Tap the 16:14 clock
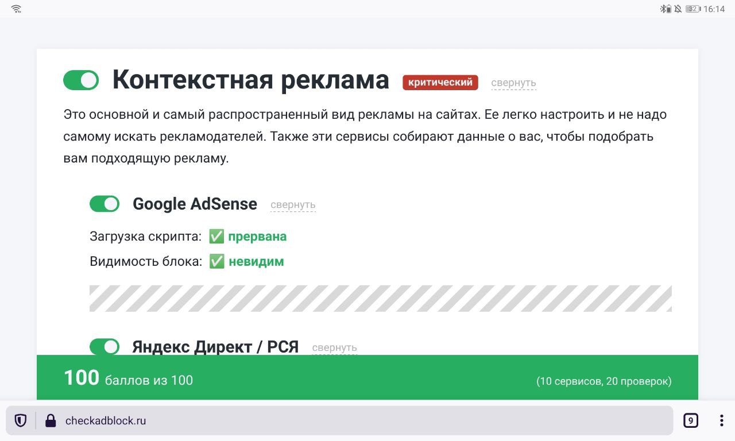 tap(714, 9)
